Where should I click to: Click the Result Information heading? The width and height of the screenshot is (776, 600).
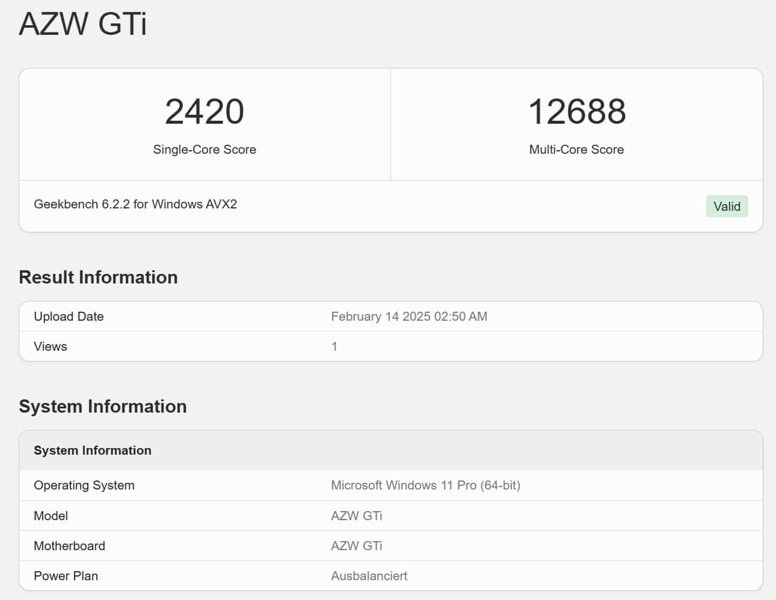tap(98, 277)
